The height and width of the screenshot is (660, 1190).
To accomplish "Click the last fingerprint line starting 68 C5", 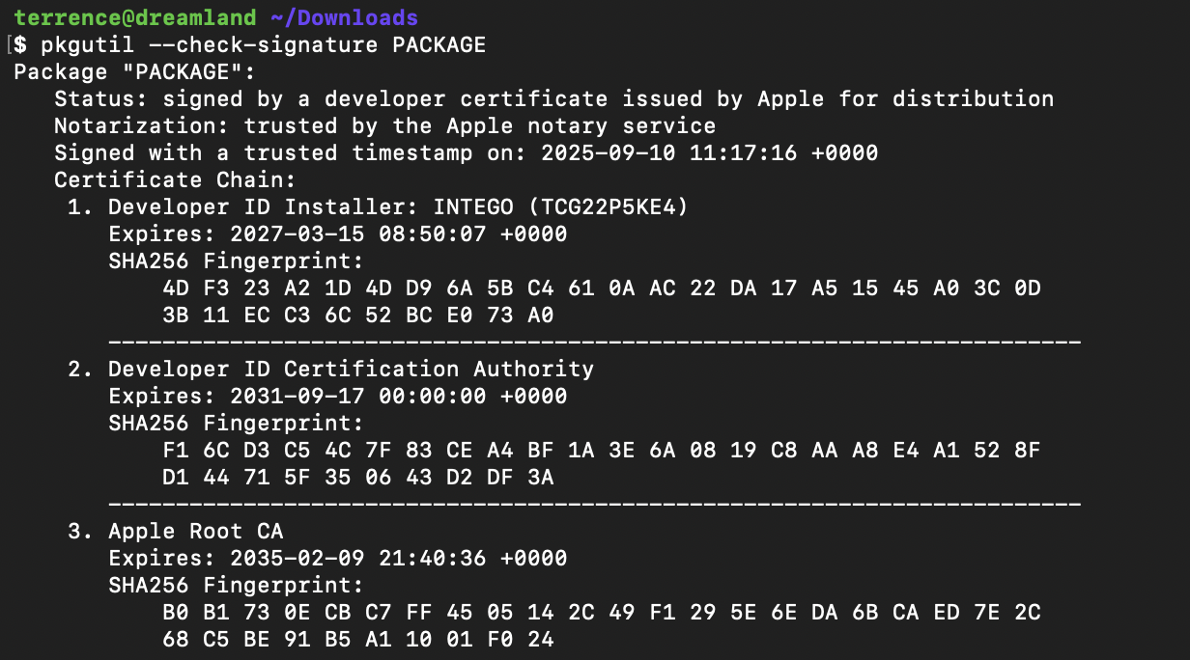I will coord(357,639).
